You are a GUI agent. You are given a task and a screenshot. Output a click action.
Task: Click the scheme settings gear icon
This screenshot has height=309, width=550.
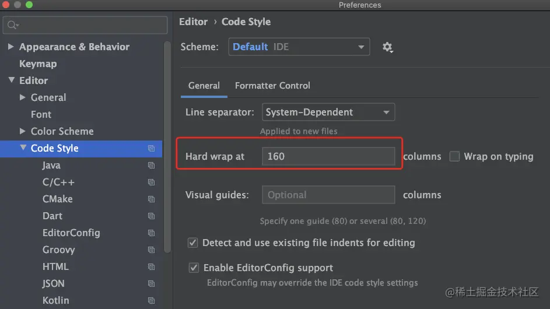387,47
